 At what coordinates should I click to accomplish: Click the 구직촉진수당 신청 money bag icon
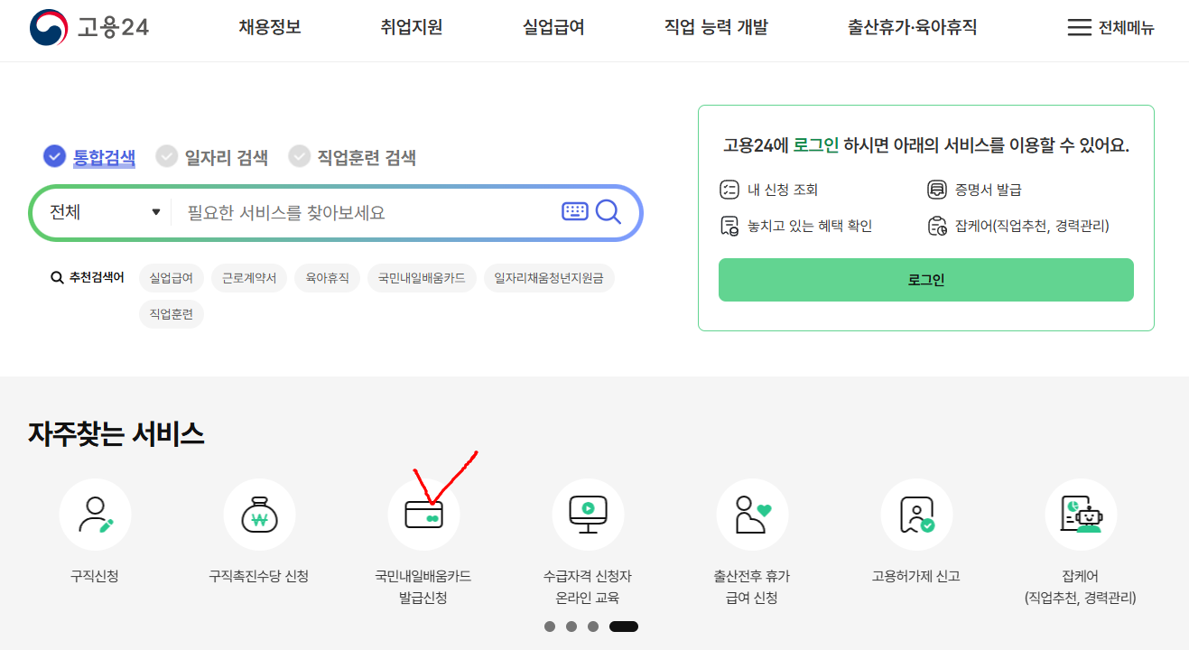point(259,515)
